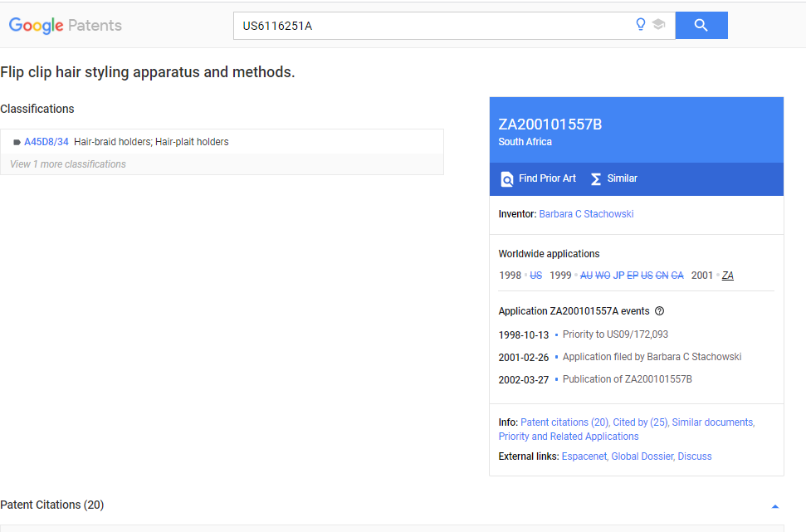The height and width of the screenshot is (532, 806).
Task: Click the 1998-10-13 event date
Action: [x=524, y=335]
